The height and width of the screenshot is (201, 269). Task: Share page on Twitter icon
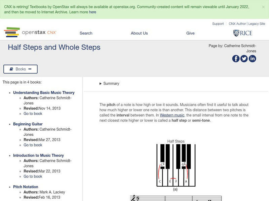244,59
